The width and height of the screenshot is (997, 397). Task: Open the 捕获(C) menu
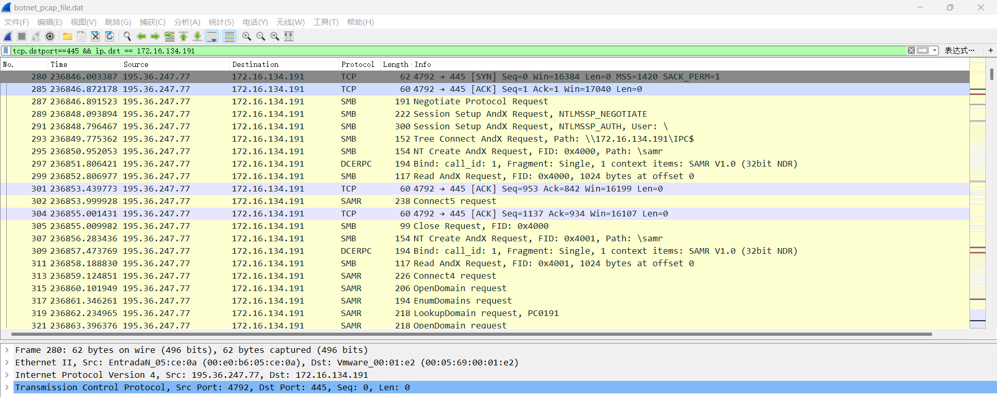pos(153,22)
